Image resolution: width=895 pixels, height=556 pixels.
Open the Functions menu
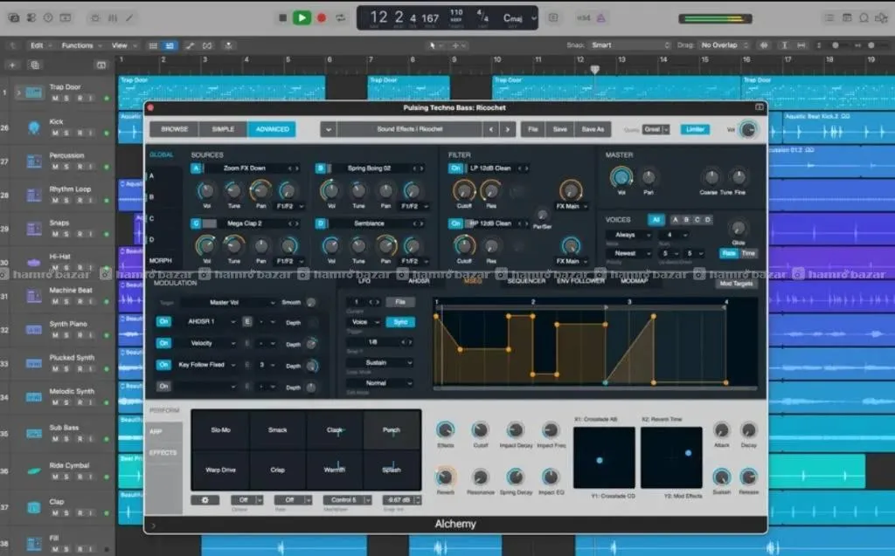click(x=81, y=45)
